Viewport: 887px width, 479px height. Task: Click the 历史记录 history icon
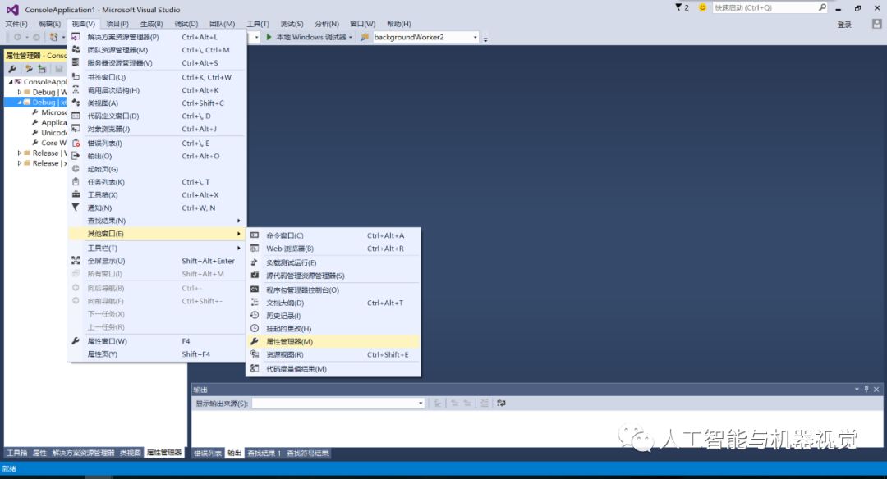coord(255,316)
